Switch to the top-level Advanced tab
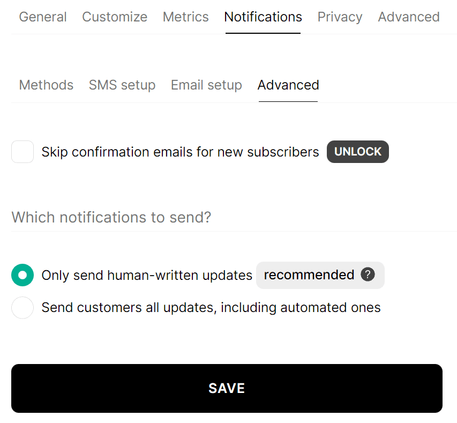This screenshot has height=423, width=457. point(408,17)
